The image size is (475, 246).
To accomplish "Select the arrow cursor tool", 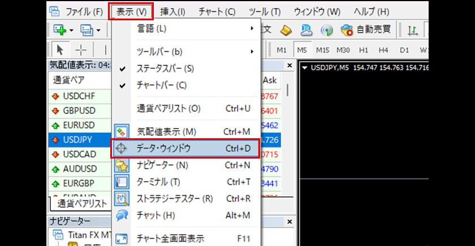I will [61, 50].
